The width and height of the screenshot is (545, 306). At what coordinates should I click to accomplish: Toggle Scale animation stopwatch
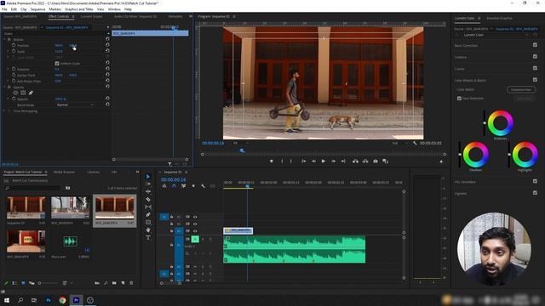[14, 51]
